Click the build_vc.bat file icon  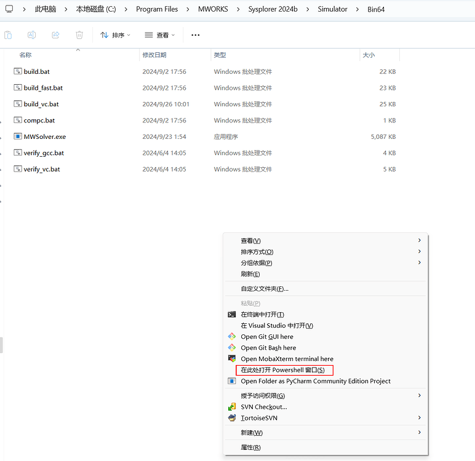click(18, 104)
